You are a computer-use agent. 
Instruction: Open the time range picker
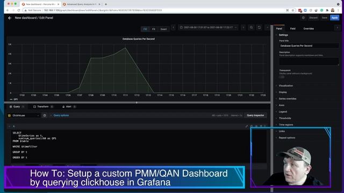[208, 27]
